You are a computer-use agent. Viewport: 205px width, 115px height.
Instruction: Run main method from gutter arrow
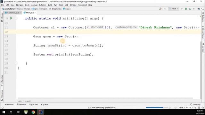click(x=11, y=18)
